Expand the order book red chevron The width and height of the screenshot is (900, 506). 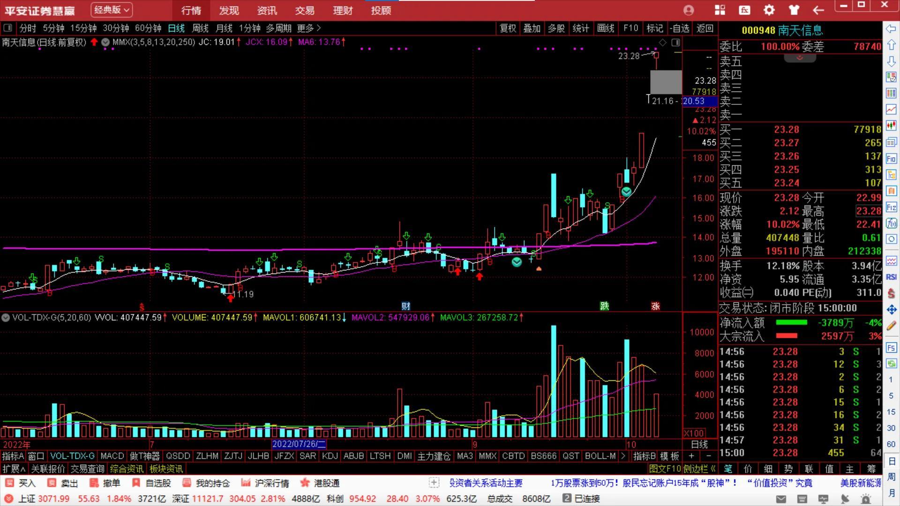[x=800, y=58]
